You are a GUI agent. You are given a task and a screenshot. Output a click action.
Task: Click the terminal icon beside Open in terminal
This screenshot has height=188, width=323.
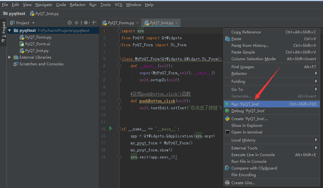pos(227,132)
